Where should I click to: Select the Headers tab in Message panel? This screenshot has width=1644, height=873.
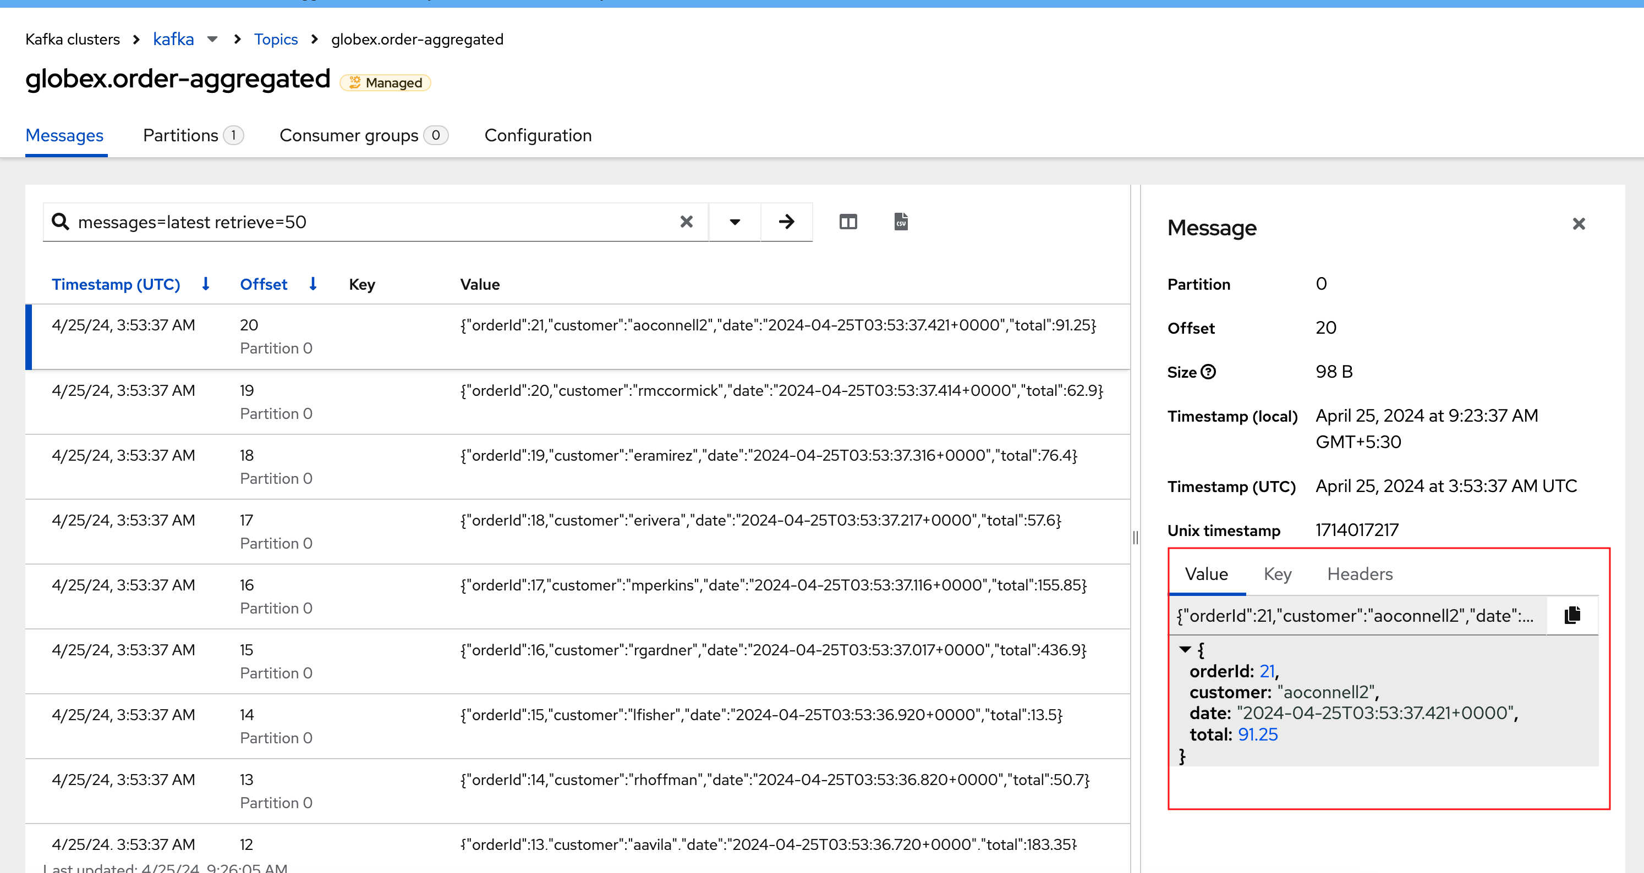[x=1360, y=574]
